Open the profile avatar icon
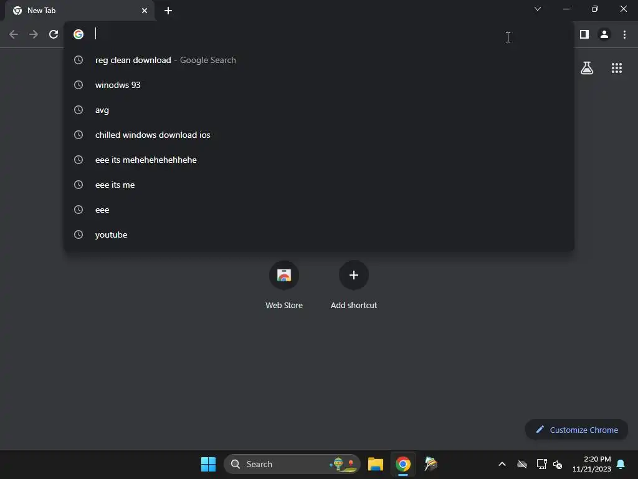This screenshot has width=638, height=479. pyautogui.click(x=604, y=34)
